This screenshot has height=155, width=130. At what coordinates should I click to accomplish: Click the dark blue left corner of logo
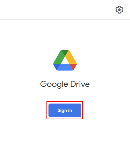pyautogui.click(x=57, y=67)
